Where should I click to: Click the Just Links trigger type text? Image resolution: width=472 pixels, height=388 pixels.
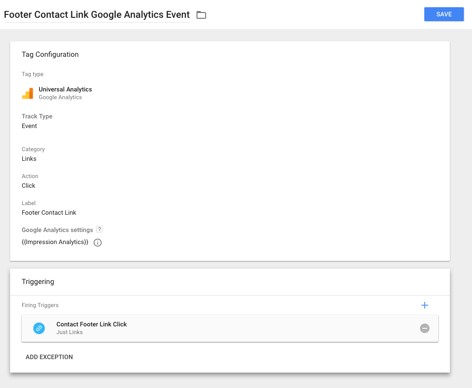[x=69, y=332]
